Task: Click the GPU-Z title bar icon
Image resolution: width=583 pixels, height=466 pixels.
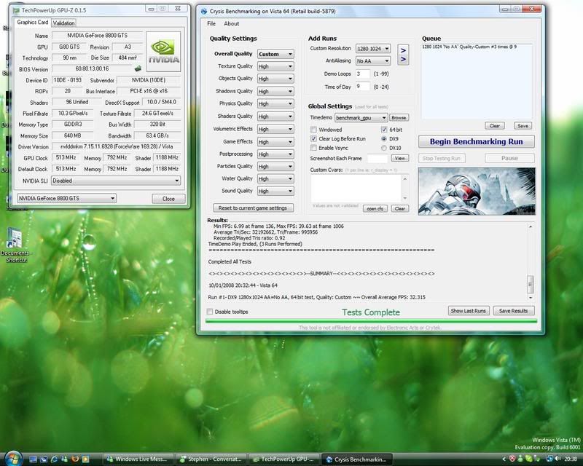Action: 16,10
